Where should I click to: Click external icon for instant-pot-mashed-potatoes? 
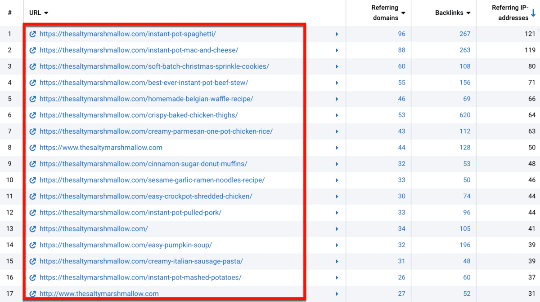pos(32,277)
